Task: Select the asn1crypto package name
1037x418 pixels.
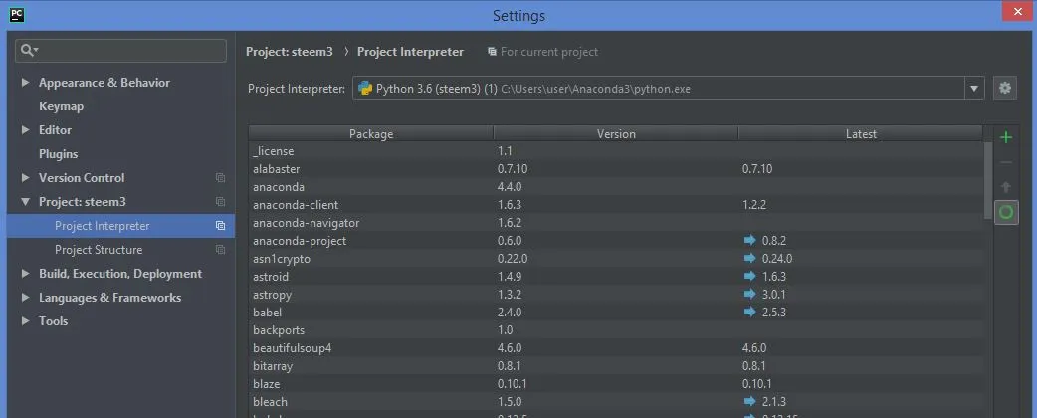Action: pos(281,259)
